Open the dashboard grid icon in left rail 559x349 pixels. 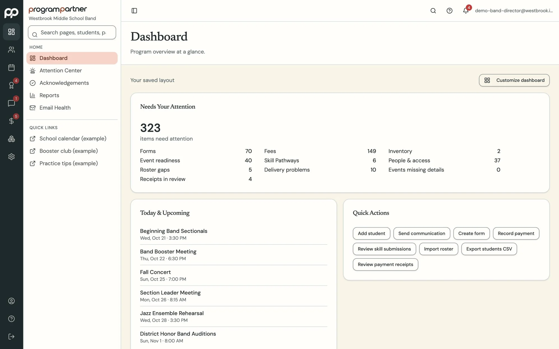(x=11, y=32)
